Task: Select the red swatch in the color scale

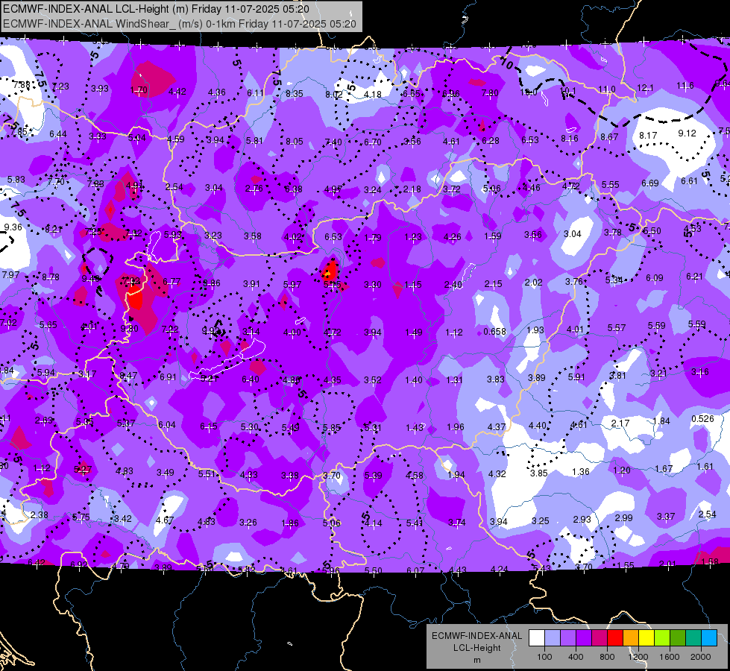Action: [615, 638]
